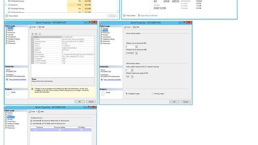The image size is (258, 145).
Task: Click Help in the General-page Server Properties window
Action: (x=42, y=27)
